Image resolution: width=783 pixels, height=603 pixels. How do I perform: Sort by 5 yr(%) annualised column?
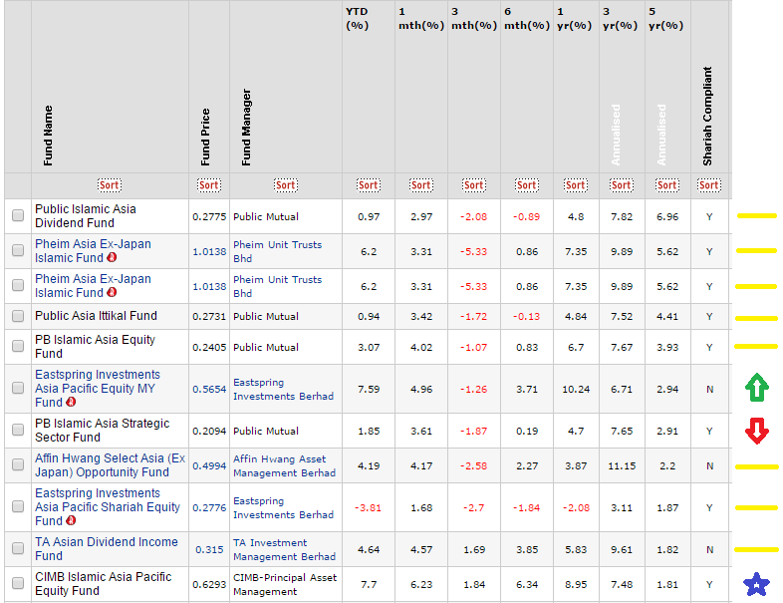coord(667,185)
